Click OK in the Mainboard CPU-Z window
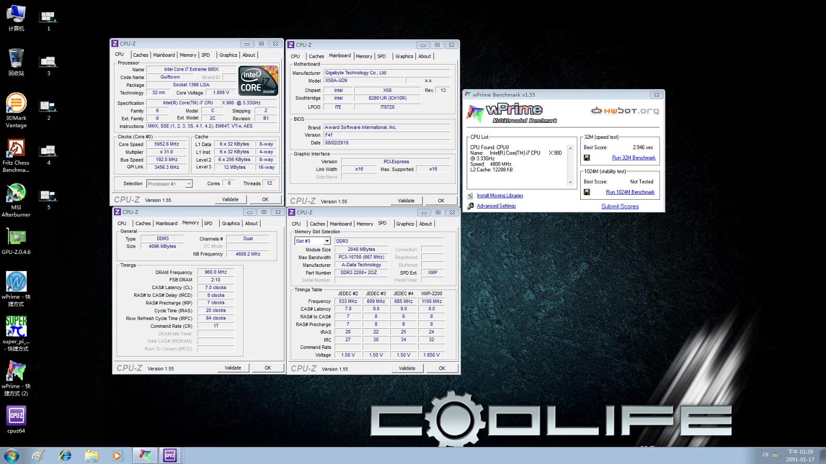Image resolution: width=826 pixels, height=464 pixels. click(x=441, y=201)
